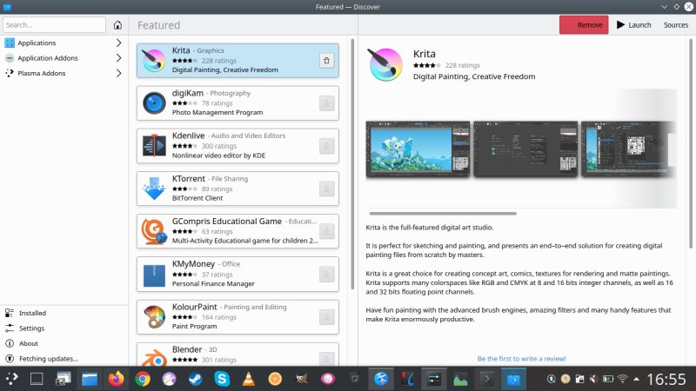Click the install icon on the digiKam entry
This screenshot has width=696, height=391.
coord(326,103)
